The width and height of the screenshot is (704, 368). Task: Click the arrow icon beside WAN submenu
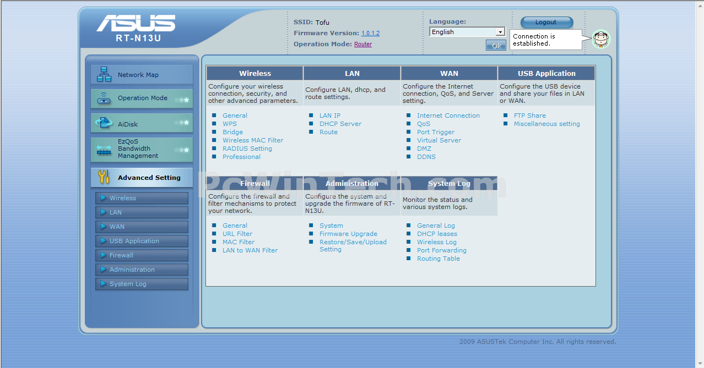pyautogui.click(x=103, y=227)
